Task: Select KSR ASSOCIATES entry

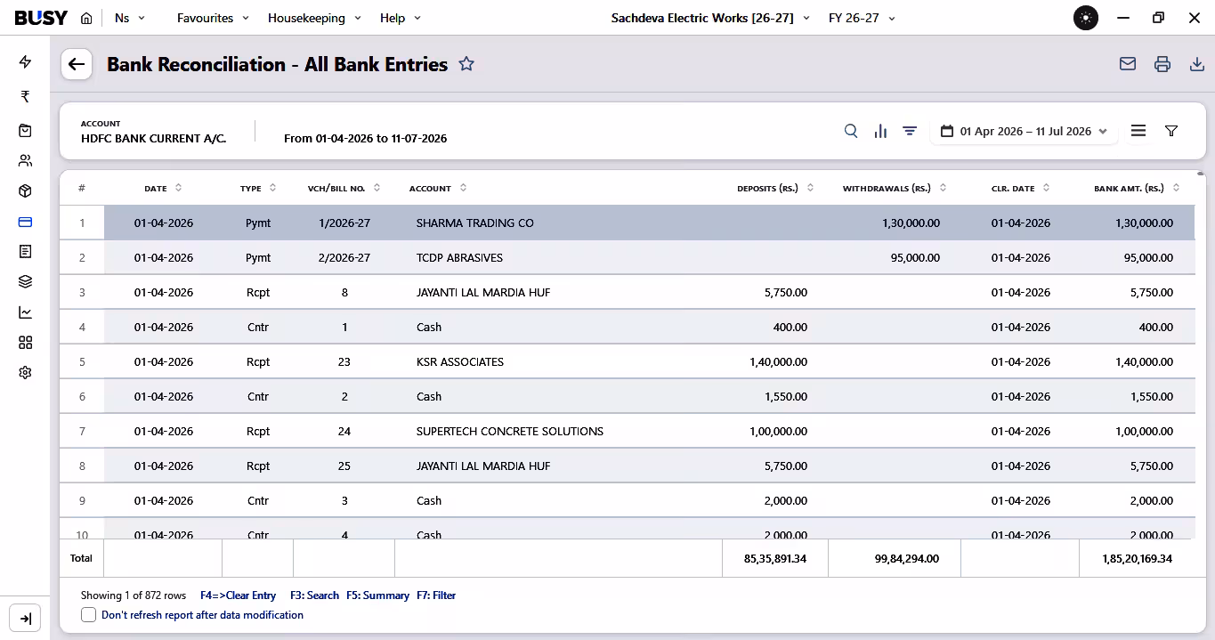Action: pos(627,361)
